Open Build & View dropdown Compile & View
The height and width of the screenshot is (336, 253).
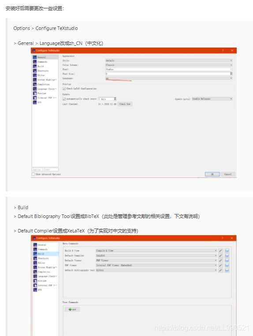click(x=156, y=251)
